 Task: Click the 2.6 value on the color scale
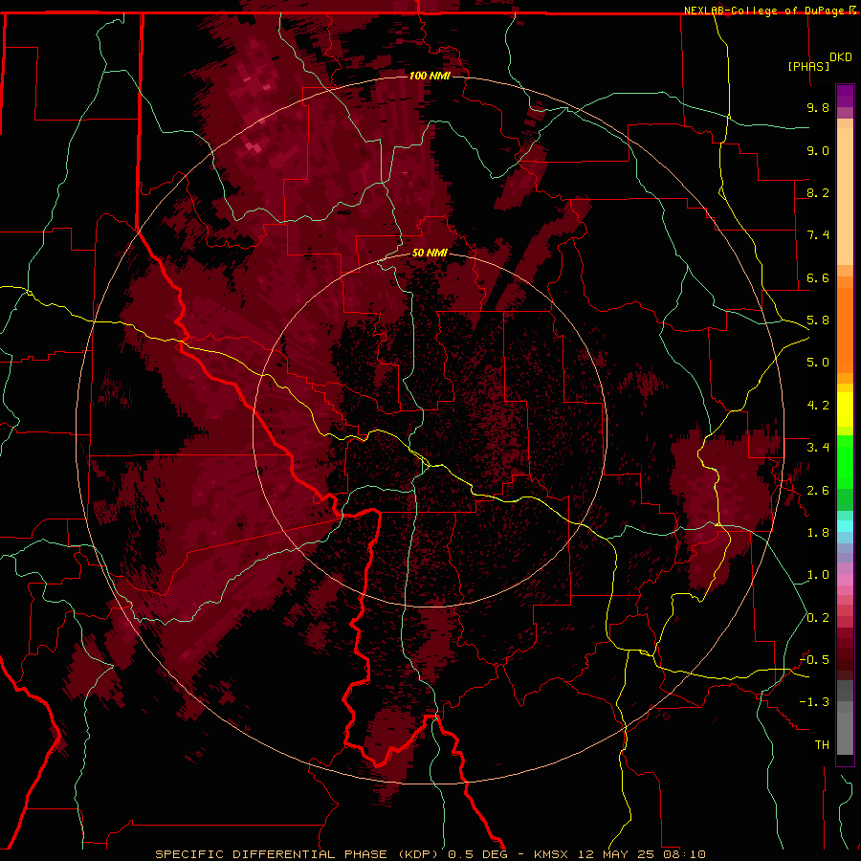point(818,491)
